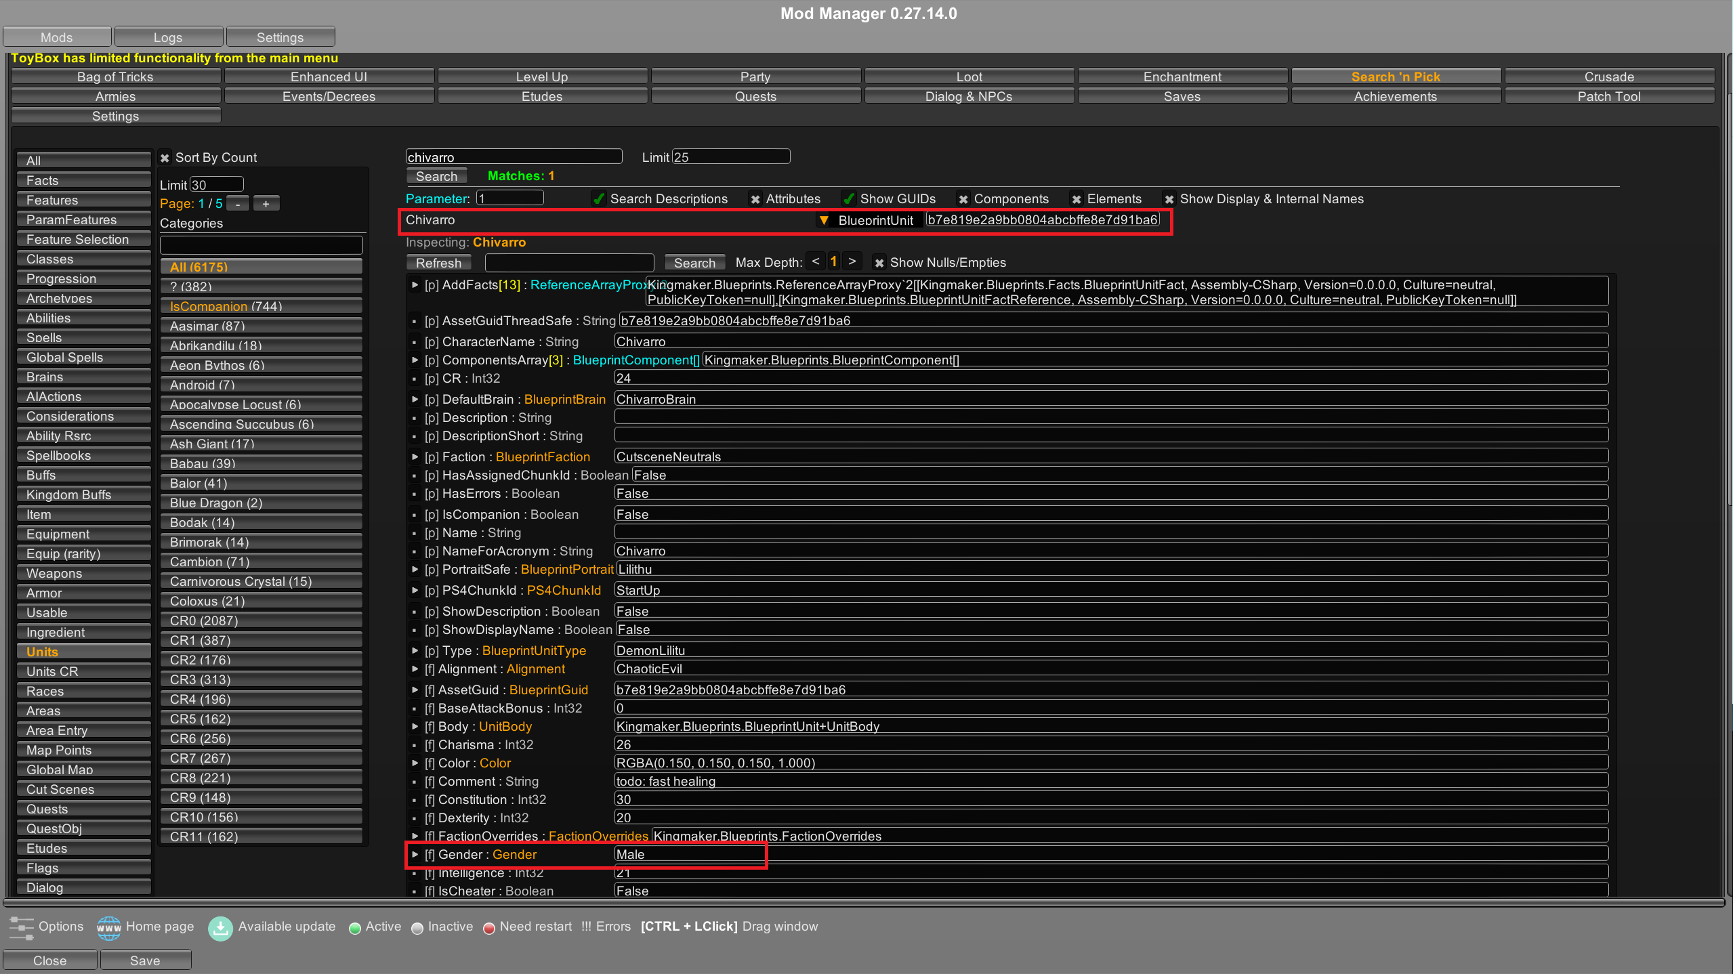The width and height of the screenshot is (1733, 974).
Task: Click the inspector search text field
Action: click(x=569, y=263)
